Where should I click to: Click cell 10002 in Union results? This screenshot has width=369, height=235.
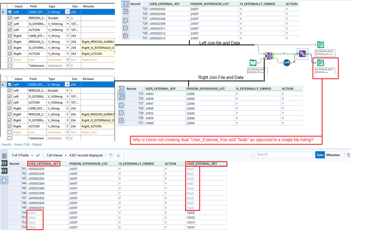click(x=206, y=212)
